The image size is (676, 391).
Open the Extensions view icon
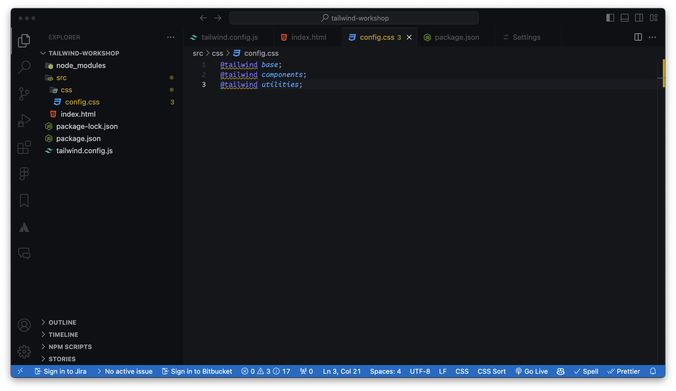(24, 147)
